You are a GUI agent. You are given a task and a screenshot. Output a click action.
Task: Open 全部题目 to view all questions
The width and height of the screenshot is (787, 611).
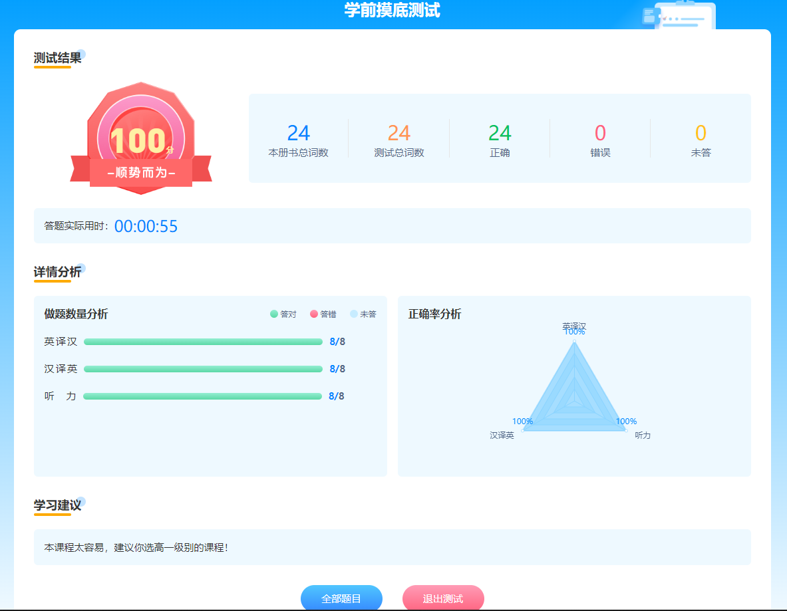(341, 598)
